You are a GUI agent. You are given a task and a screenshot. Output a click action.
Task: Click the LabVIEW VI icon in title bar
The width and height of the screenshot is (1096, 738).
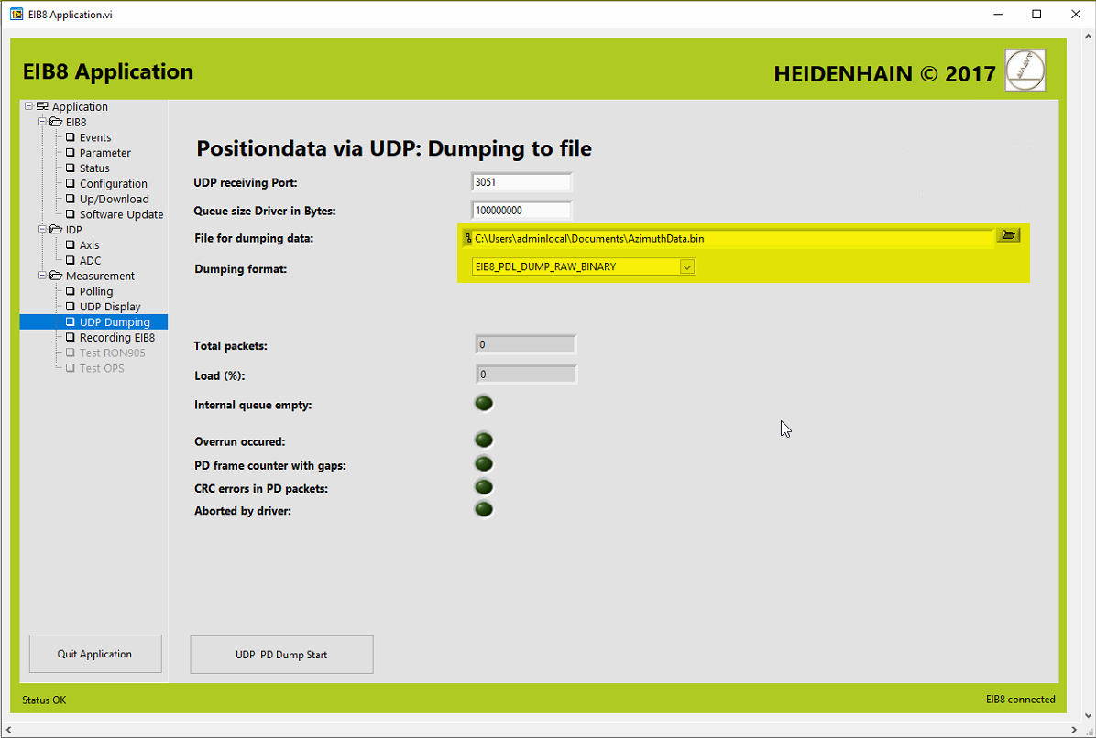click(16, 14)
